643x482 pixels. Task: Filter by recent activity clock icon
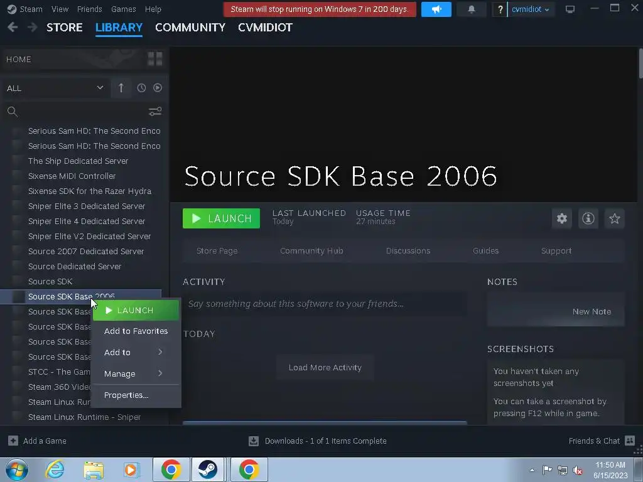(141, 88)
